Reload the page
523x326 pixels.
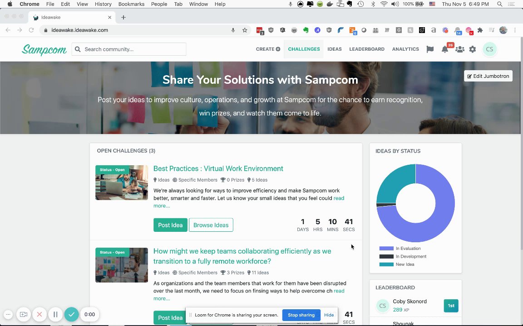click(31, 30)
